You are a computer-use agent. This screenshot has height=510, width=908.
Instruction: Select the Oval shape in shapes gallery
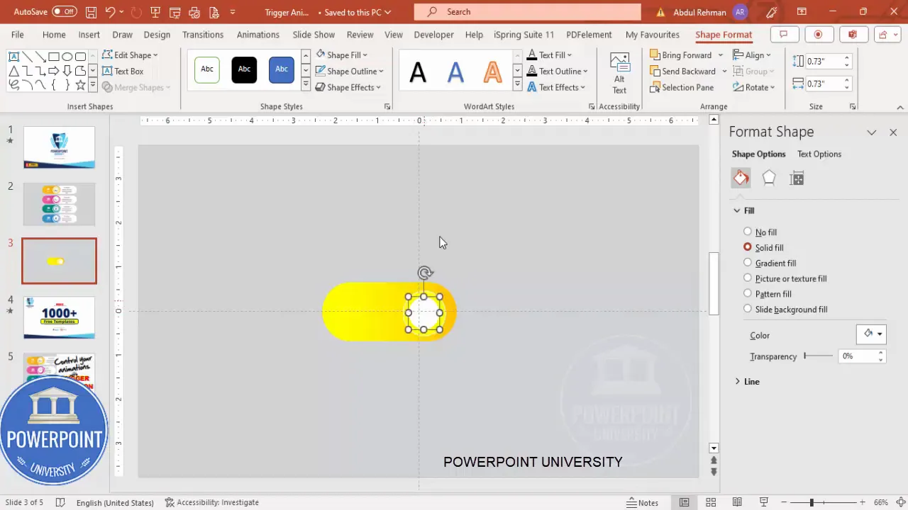tap(67, 57)
